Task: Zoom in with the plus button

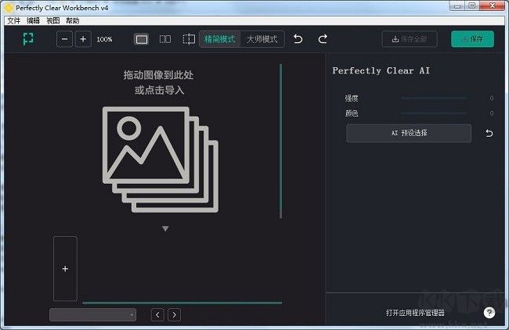Action: coord(83,39)
